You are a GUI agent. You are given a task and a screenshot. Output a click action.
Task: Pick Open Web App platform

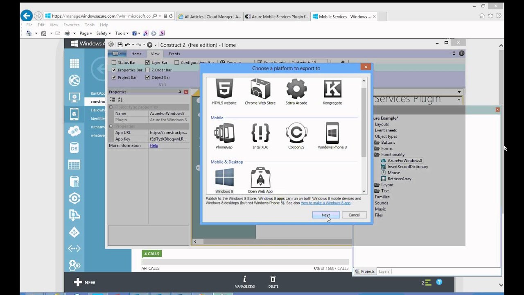click(x=260, y=180)
